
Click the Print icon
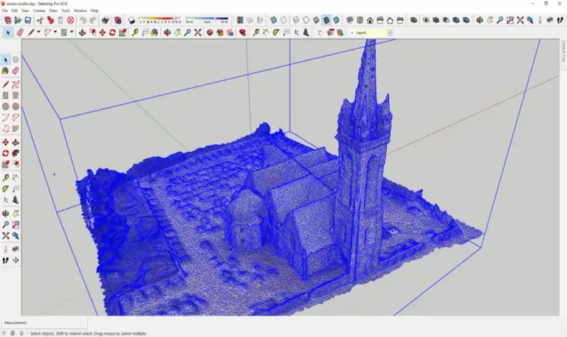[x=106, y=20]
